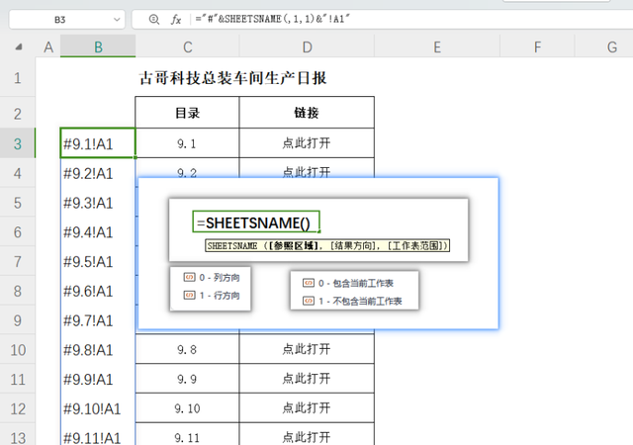Screen dimensions: 633x445
Task: Select column G header
Action: click(604, 47)
